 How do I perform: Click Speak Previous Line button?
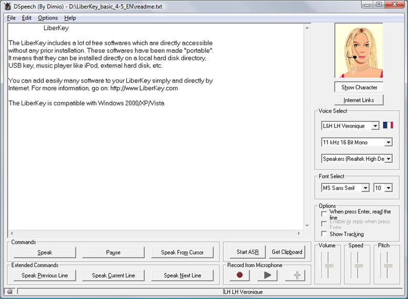click(45, 275)
